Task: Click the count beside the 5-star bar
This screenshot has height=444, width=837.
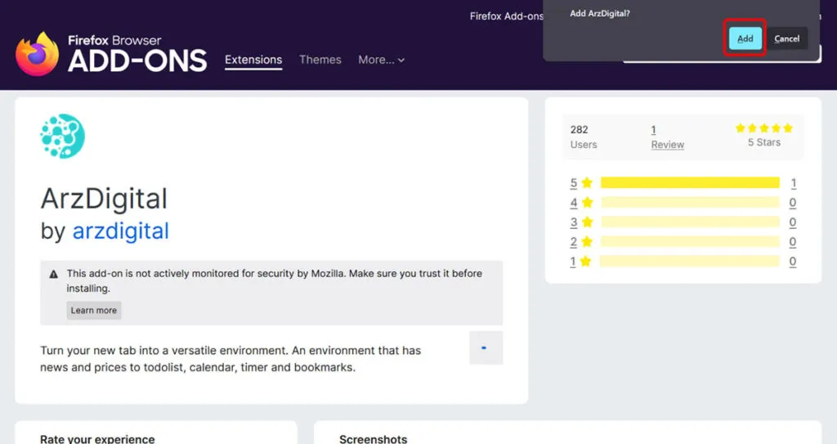Action: (793, 183)
